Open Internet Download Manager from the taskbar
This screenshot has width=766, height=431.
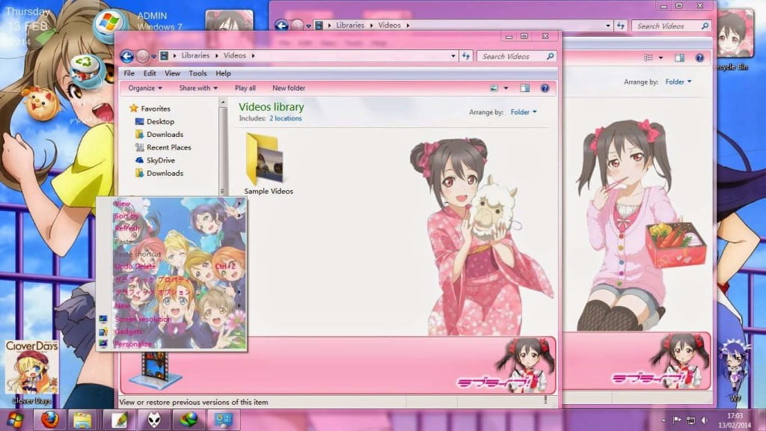click(x=189, y=420)
